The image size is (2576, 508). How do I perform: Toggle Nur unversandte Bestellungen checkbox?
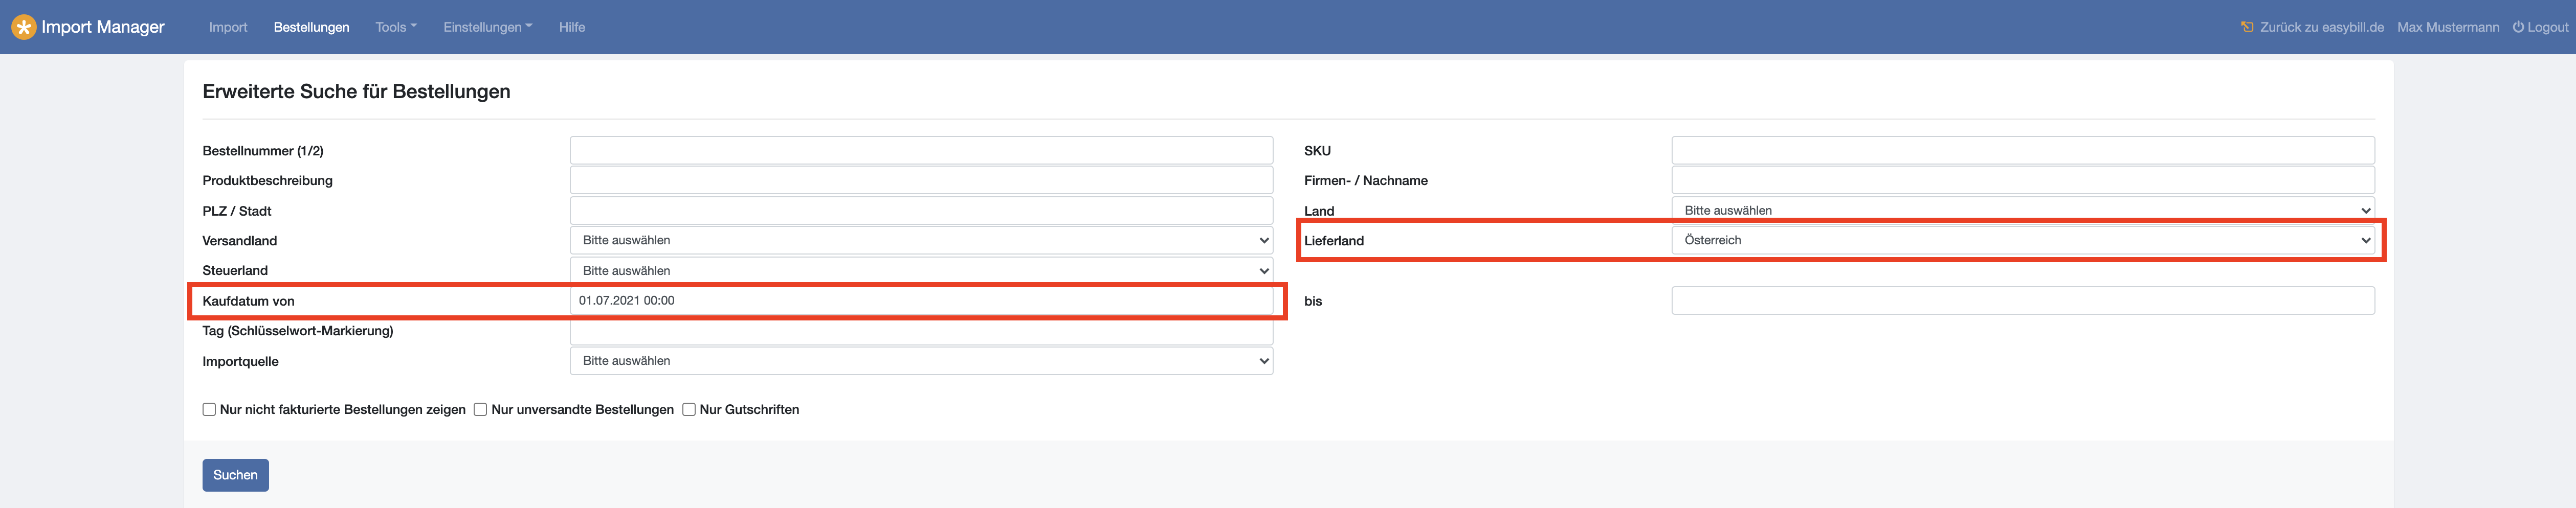pos(480,409)
